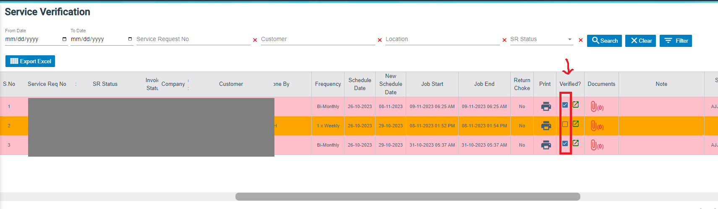Click the Search button
Image resolution: width=718 pixels, height=209 pixels.
click(x=604, y=41)
